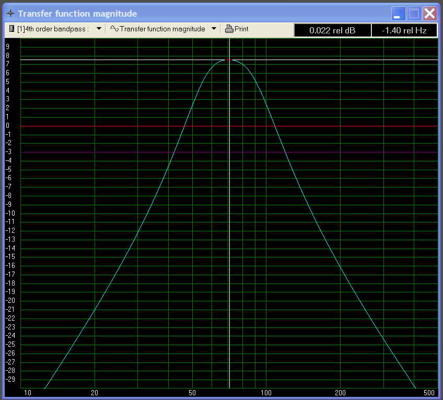Click the waveform icon beside Transfer function magnitude
443x400 pixels.
114,29
